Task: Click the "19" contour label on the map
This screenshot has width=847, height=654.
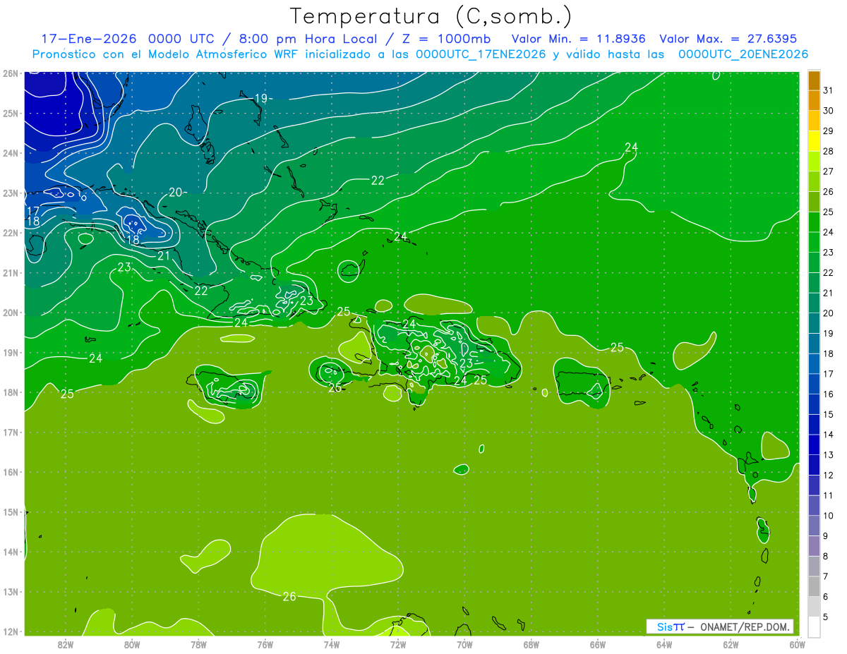Action: [260, 99]
